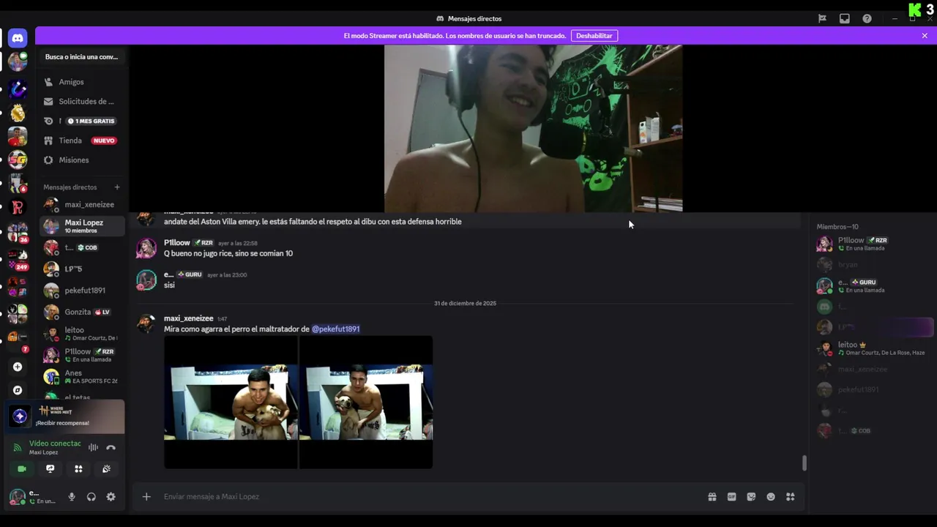Create new DM with plus icon
937x527 pixels.
pyautogui.click(x=116, y=187)
